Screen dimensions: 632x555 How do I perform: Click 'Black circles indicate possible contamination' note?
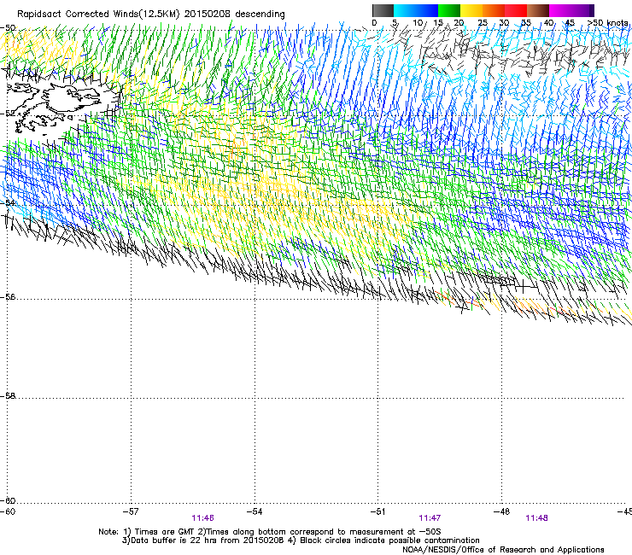389,540
